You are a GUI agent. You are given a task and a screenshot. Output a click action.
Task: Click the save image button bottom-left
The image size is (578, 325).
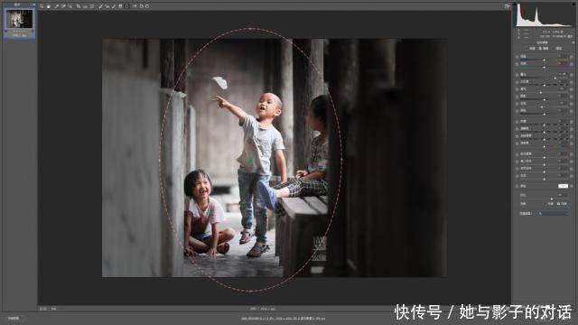[x=14, y=318]
